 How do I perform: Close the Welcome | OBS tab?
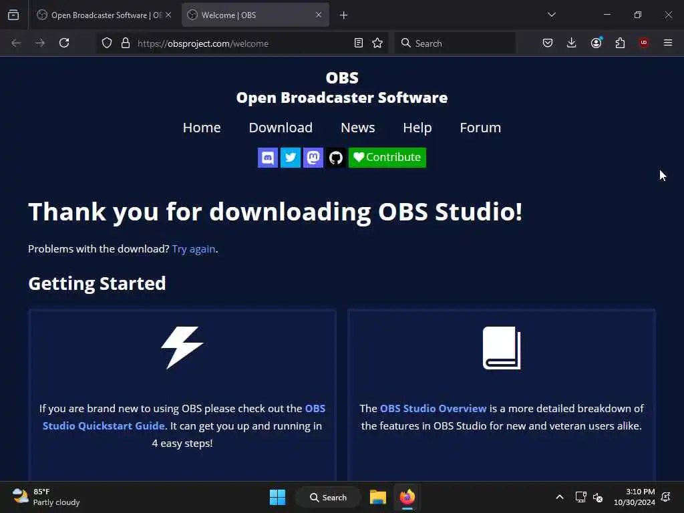pos(319,15)
